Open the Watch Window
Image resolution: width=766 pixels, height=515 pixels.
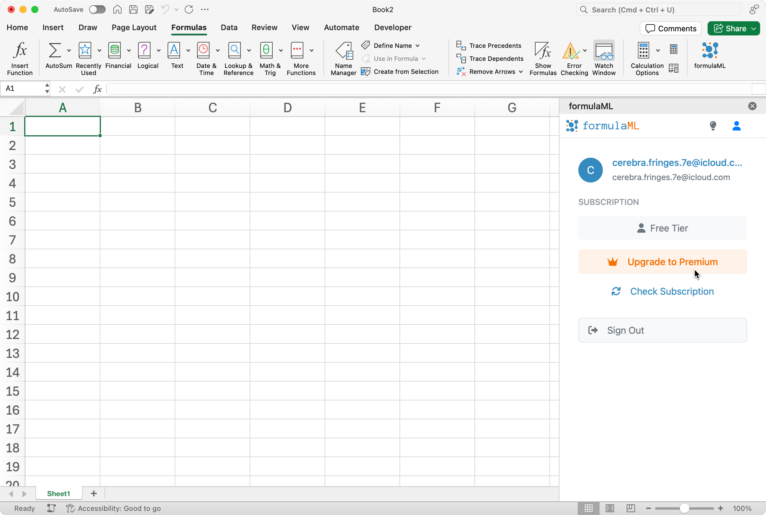coord(603,51)
